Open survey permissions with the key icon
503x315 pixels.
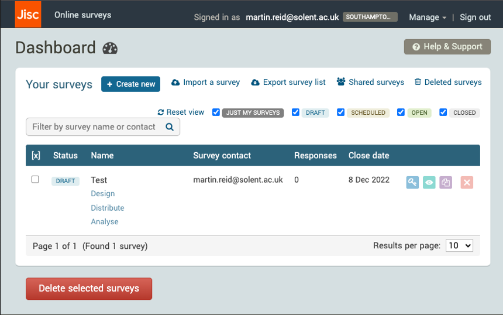(412, 183)
